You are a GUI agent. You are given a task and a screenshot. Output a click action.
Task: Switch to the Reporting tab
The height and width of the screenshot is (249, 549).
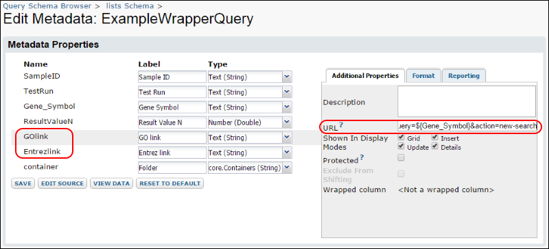464,76
